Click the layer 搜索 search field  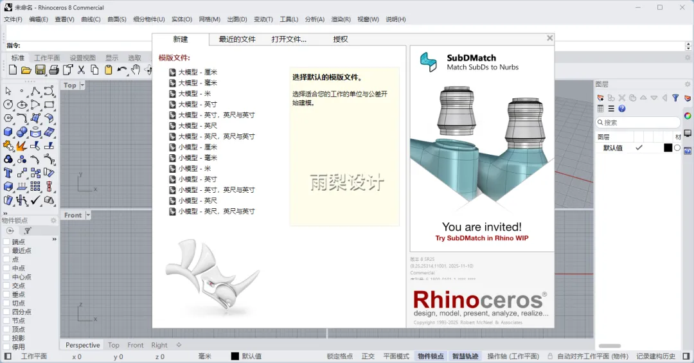638,122
